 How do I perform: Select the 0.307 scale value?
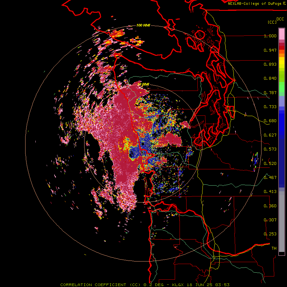pyautogui.click(x=270, y=220)
